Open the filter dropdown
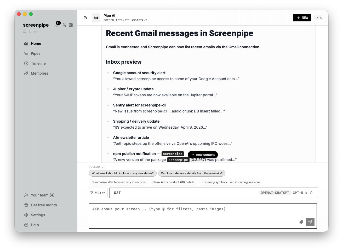Viewport: 343px width, 251px height. [x=98, y=193]
